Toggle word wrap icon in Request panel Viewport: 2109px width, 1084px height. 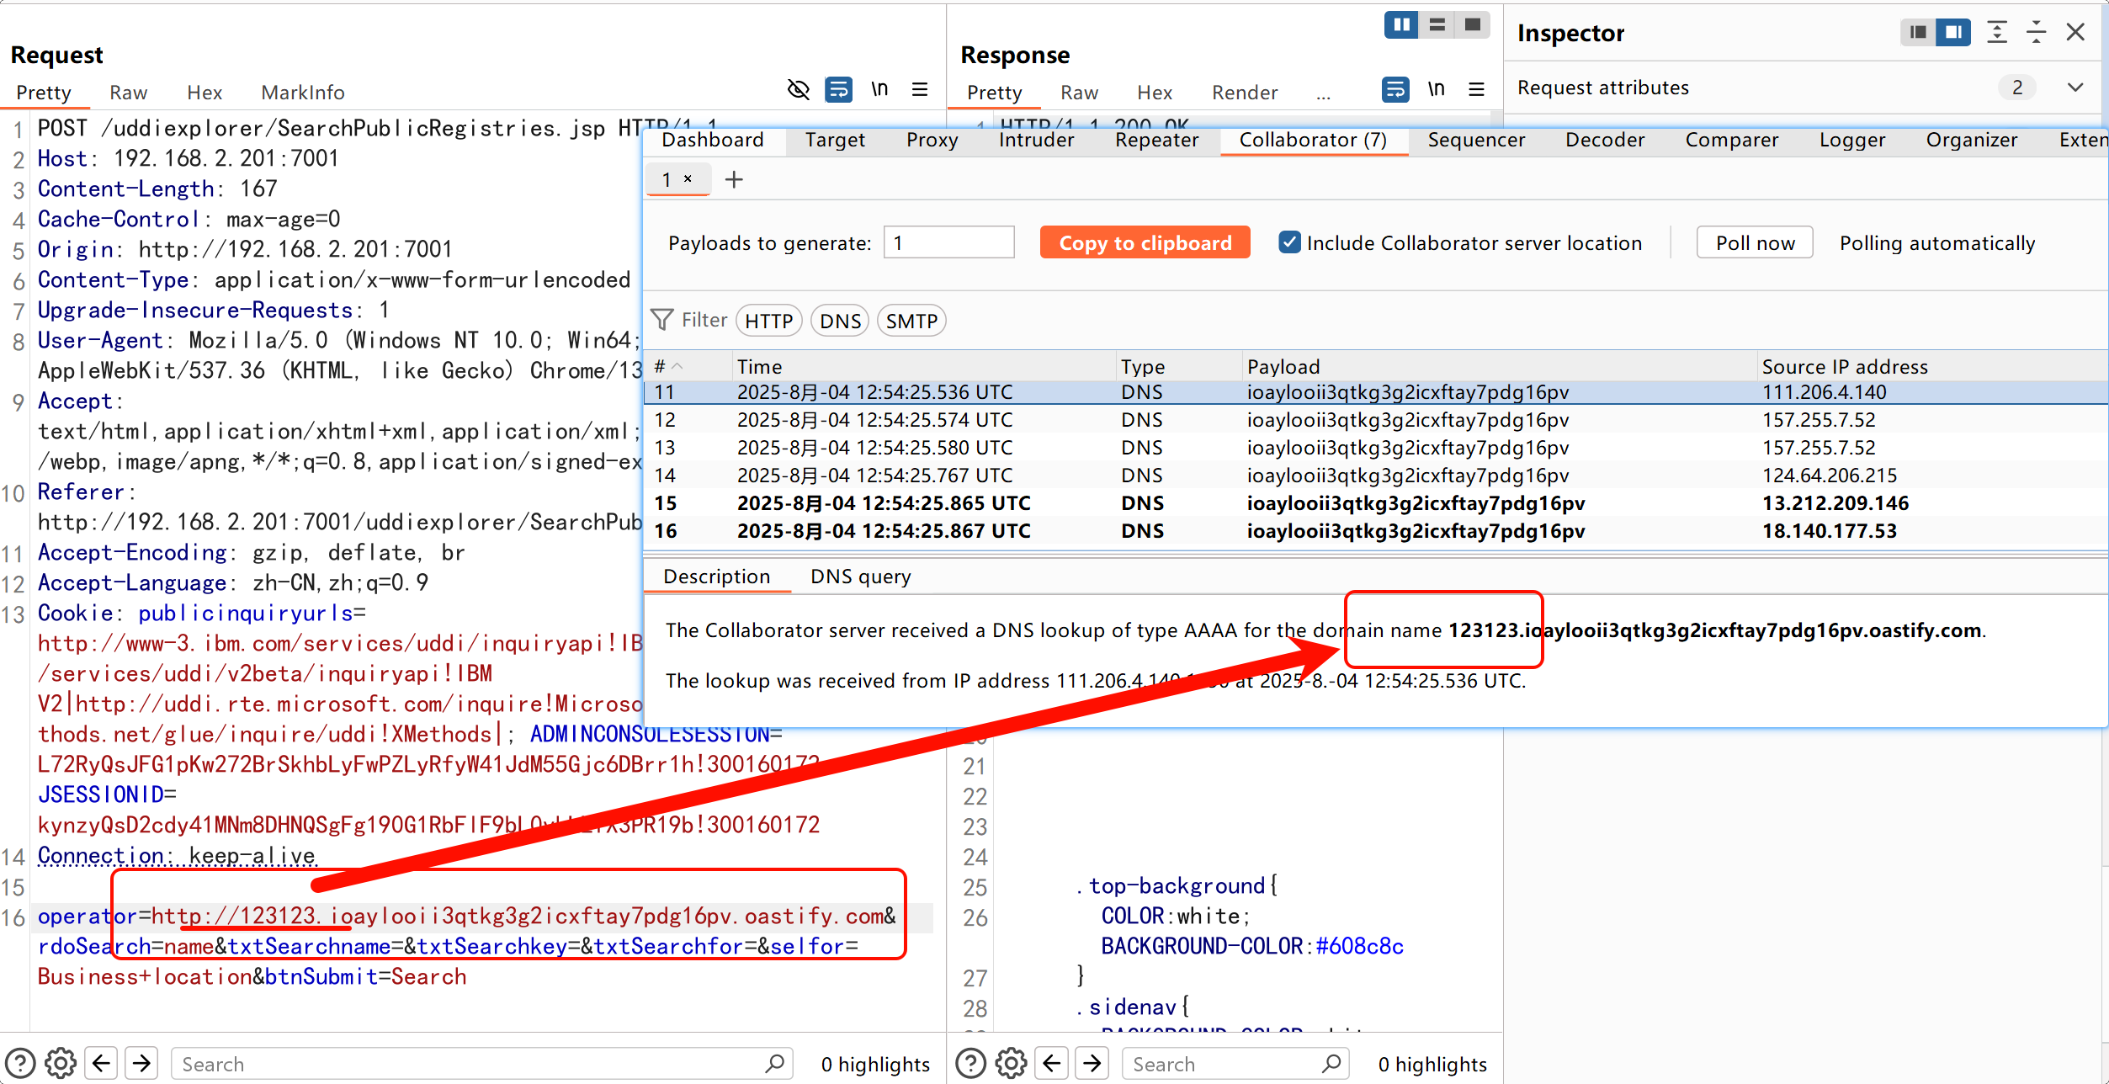tap(838, 89)
